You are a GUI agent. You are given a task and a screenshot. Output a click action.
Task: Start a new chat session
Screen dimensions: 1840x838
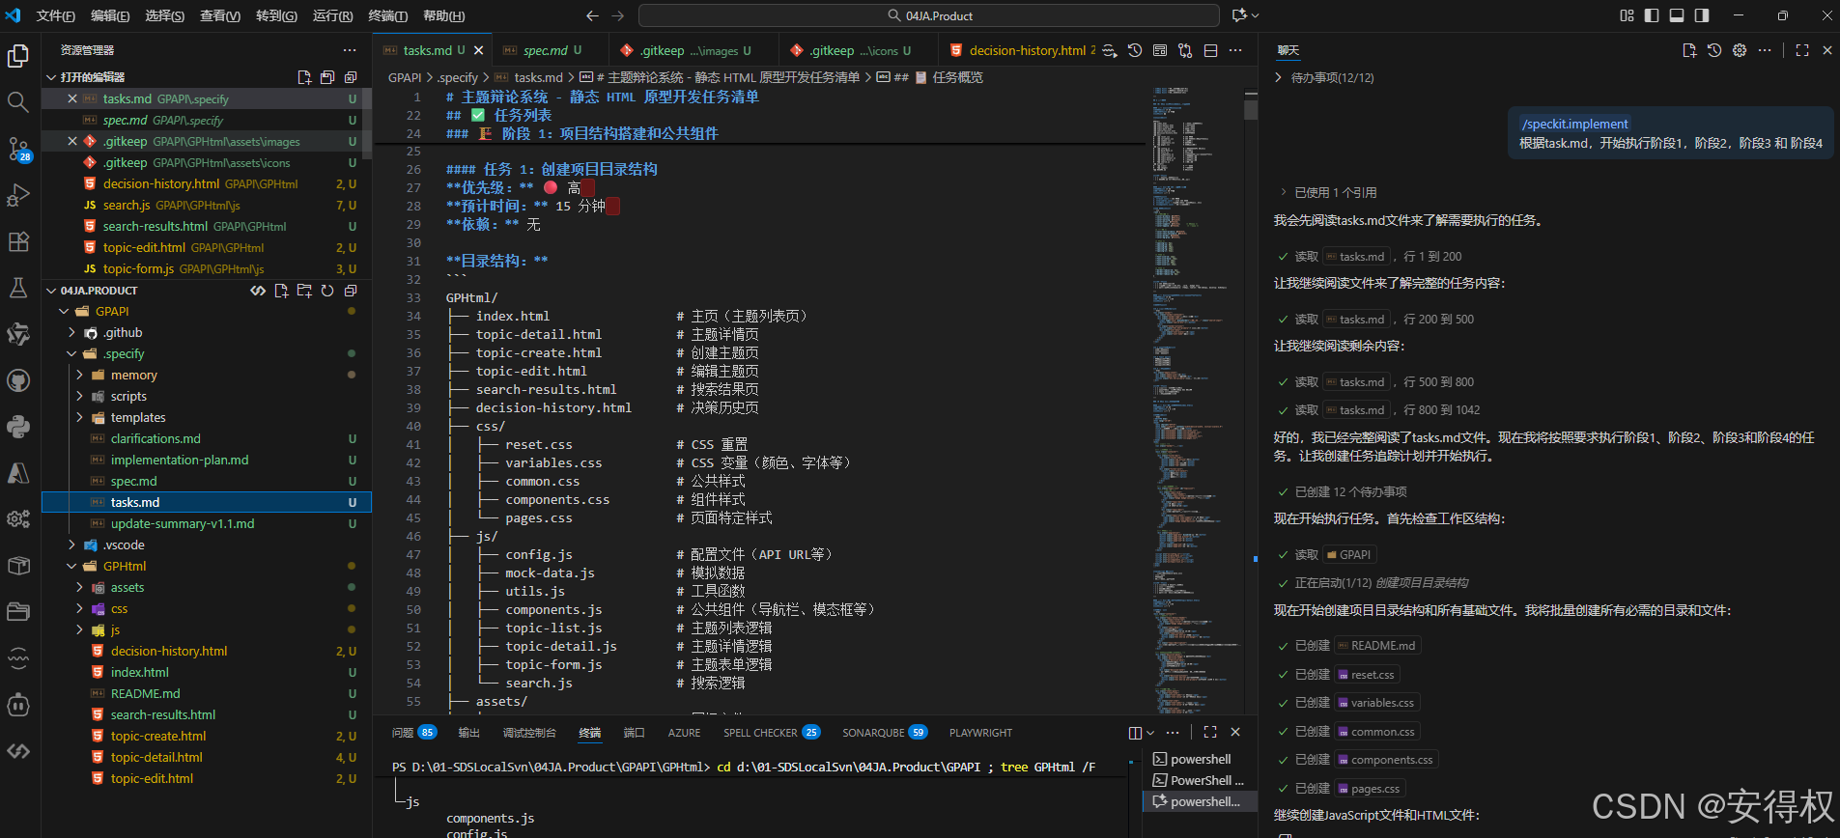point(1689,50)
